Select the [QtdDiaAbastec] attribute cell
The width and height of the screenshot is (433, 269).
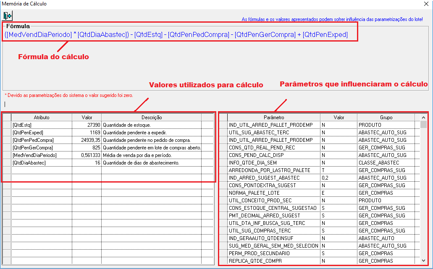[42, 163]
